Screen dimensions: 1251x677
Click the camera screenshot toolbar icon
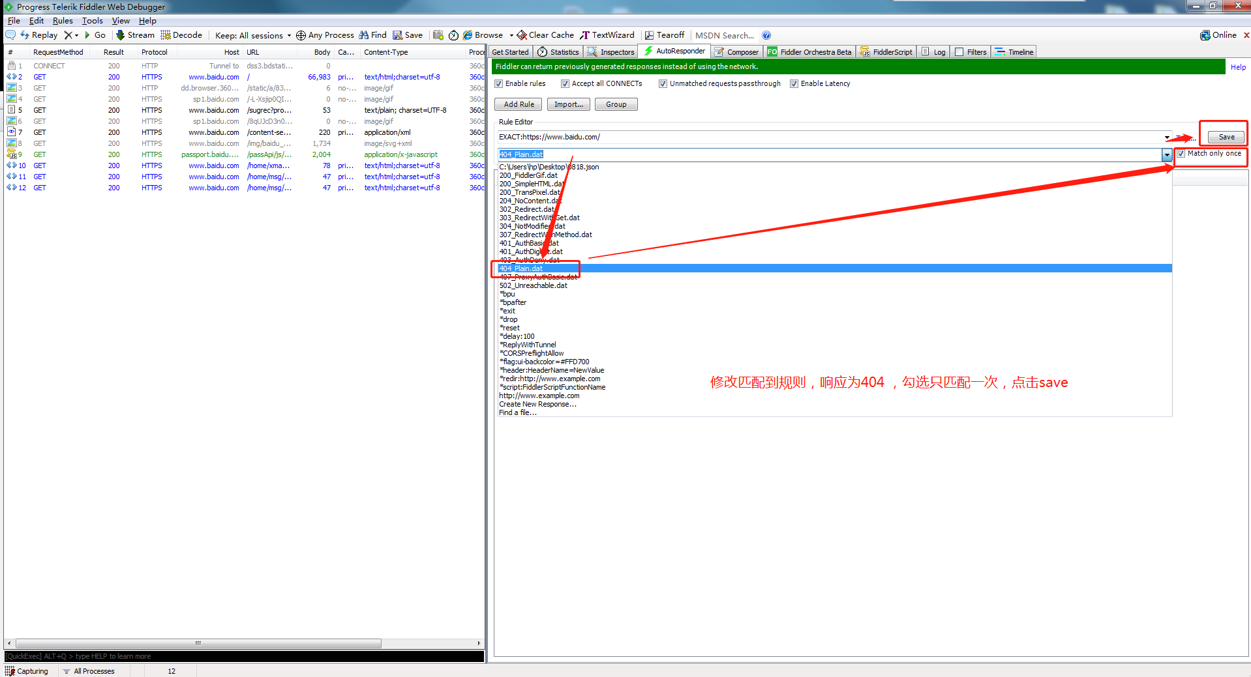(438, 35)
